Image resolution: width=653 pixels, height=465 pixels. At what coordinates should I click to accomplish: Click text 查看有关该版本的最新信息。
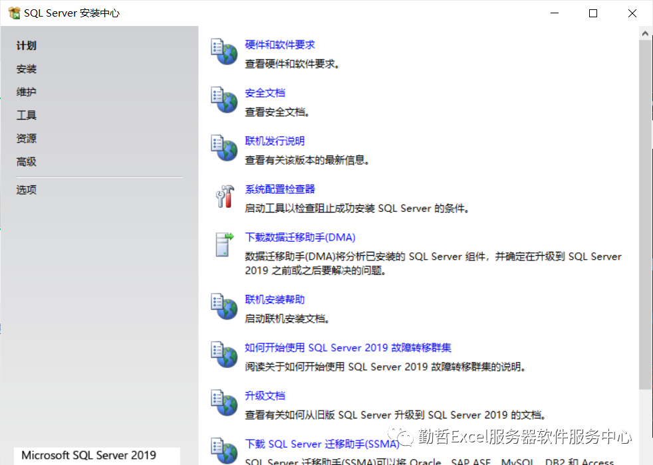(x=307, y=160)
